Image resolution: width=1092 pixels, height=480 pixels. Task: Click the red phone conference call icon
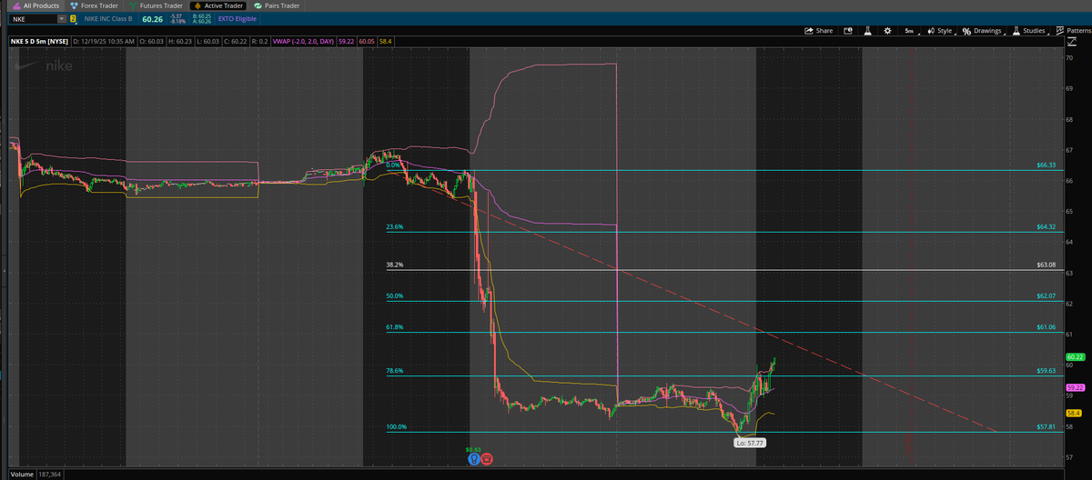click(487, 459)
